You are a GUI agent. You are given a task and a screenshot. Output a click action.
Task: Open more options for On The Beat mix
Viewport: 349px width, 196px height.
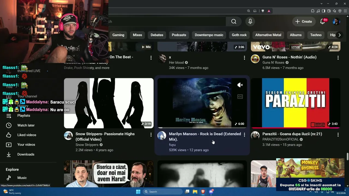151,58
